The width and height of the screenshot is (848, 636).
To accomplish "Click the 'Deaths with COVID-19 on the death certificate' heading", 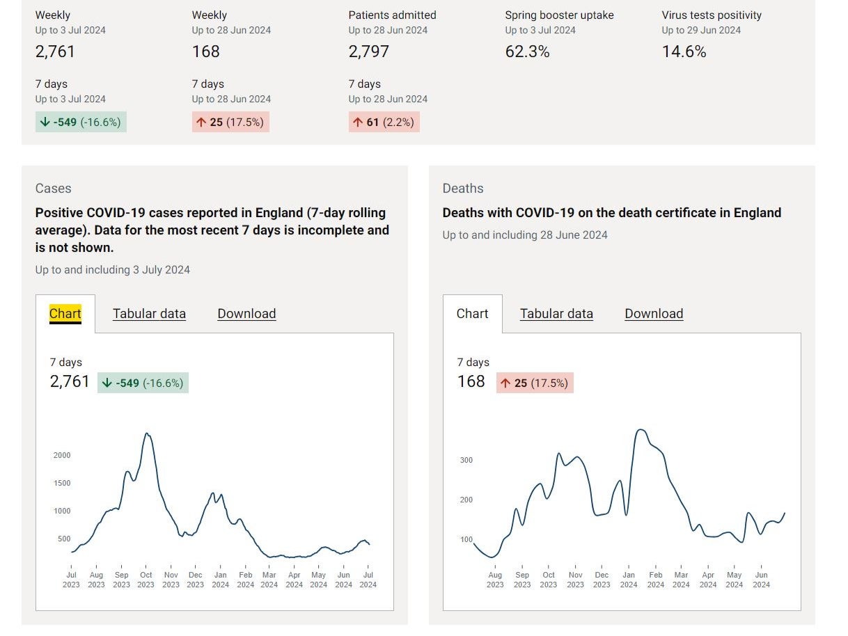I will (x=611, y=213).
